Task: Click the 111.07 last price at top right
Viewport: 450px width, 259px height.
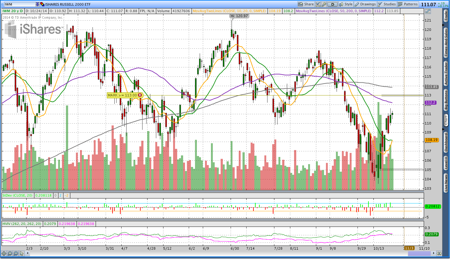Action: pos(428,4)
